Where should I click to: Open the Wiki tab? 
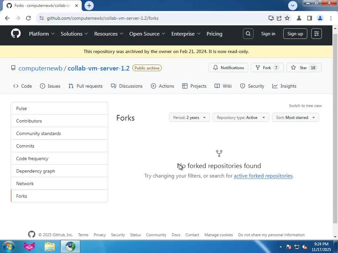pos(223,86)
